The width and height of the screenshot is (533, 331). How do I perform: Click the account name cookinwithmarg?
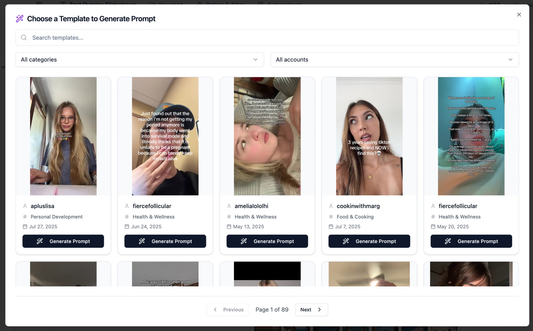point(358,206)
